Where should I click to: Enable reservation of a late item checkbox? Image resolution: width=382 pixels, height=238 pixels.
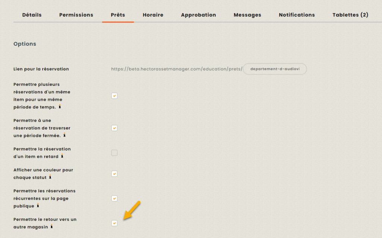point(115,153)
